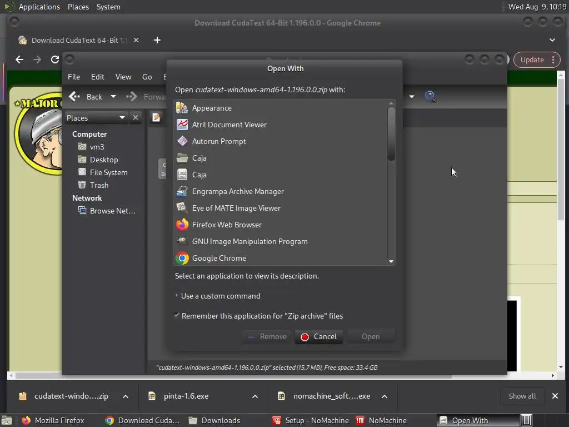Click Cancel in Open With dialog
Image resolution: width=569 pixels, height=427 pixels.
tap(319, 336)
